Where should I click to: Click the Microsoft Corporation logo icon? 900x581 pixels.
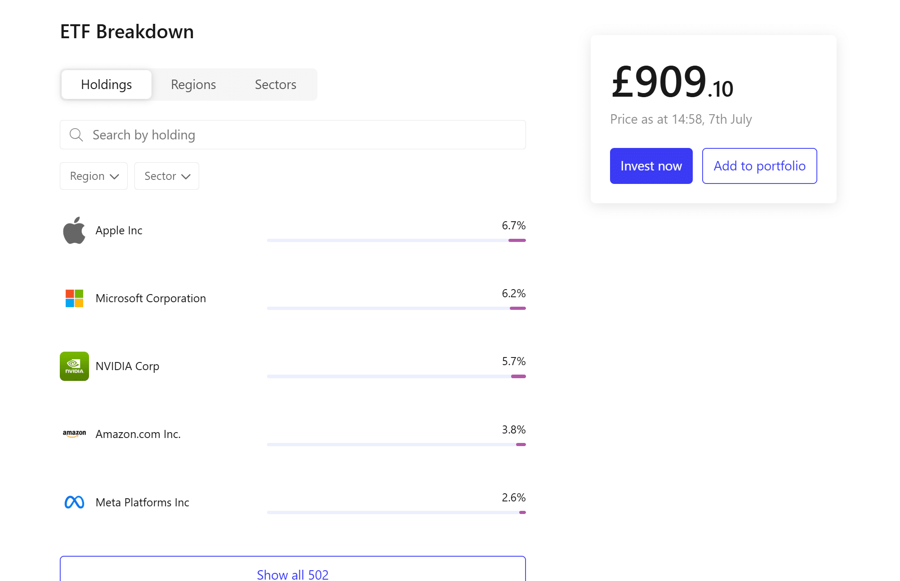[x=74, y=298]
